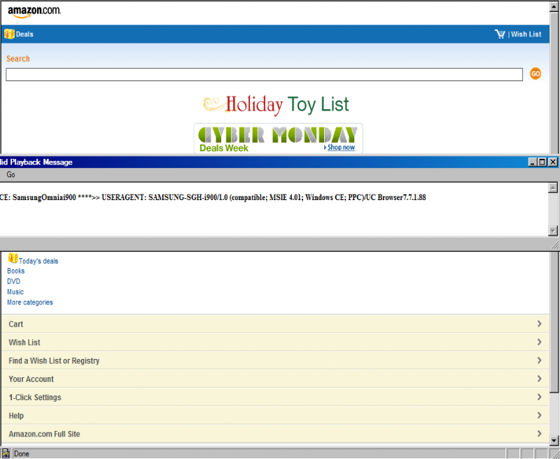Image resolution: width=560 pixels, height=459 pixels.
Task: Open the Cart row
Action: tap(275, 324)
